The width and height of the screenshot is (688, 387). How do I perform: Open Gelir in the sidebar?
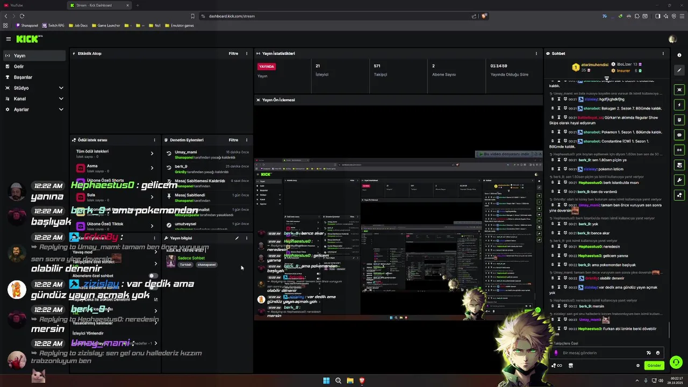click(x=34, y=67)
